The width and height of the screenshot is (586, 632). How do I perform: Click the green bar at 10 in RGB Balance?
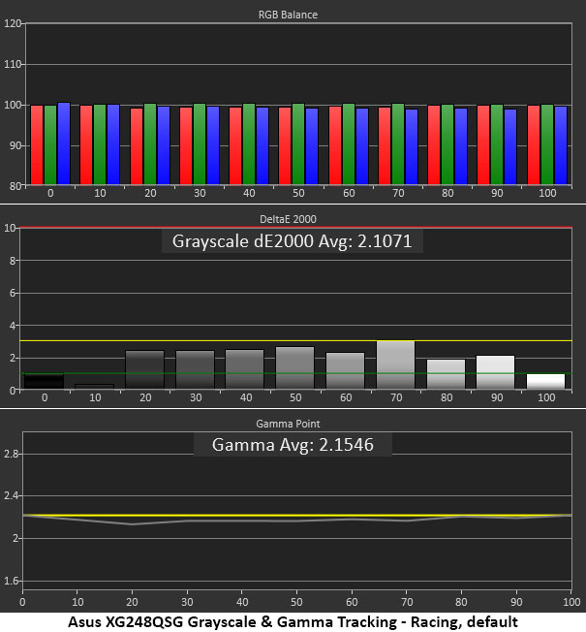pos(100,144)
